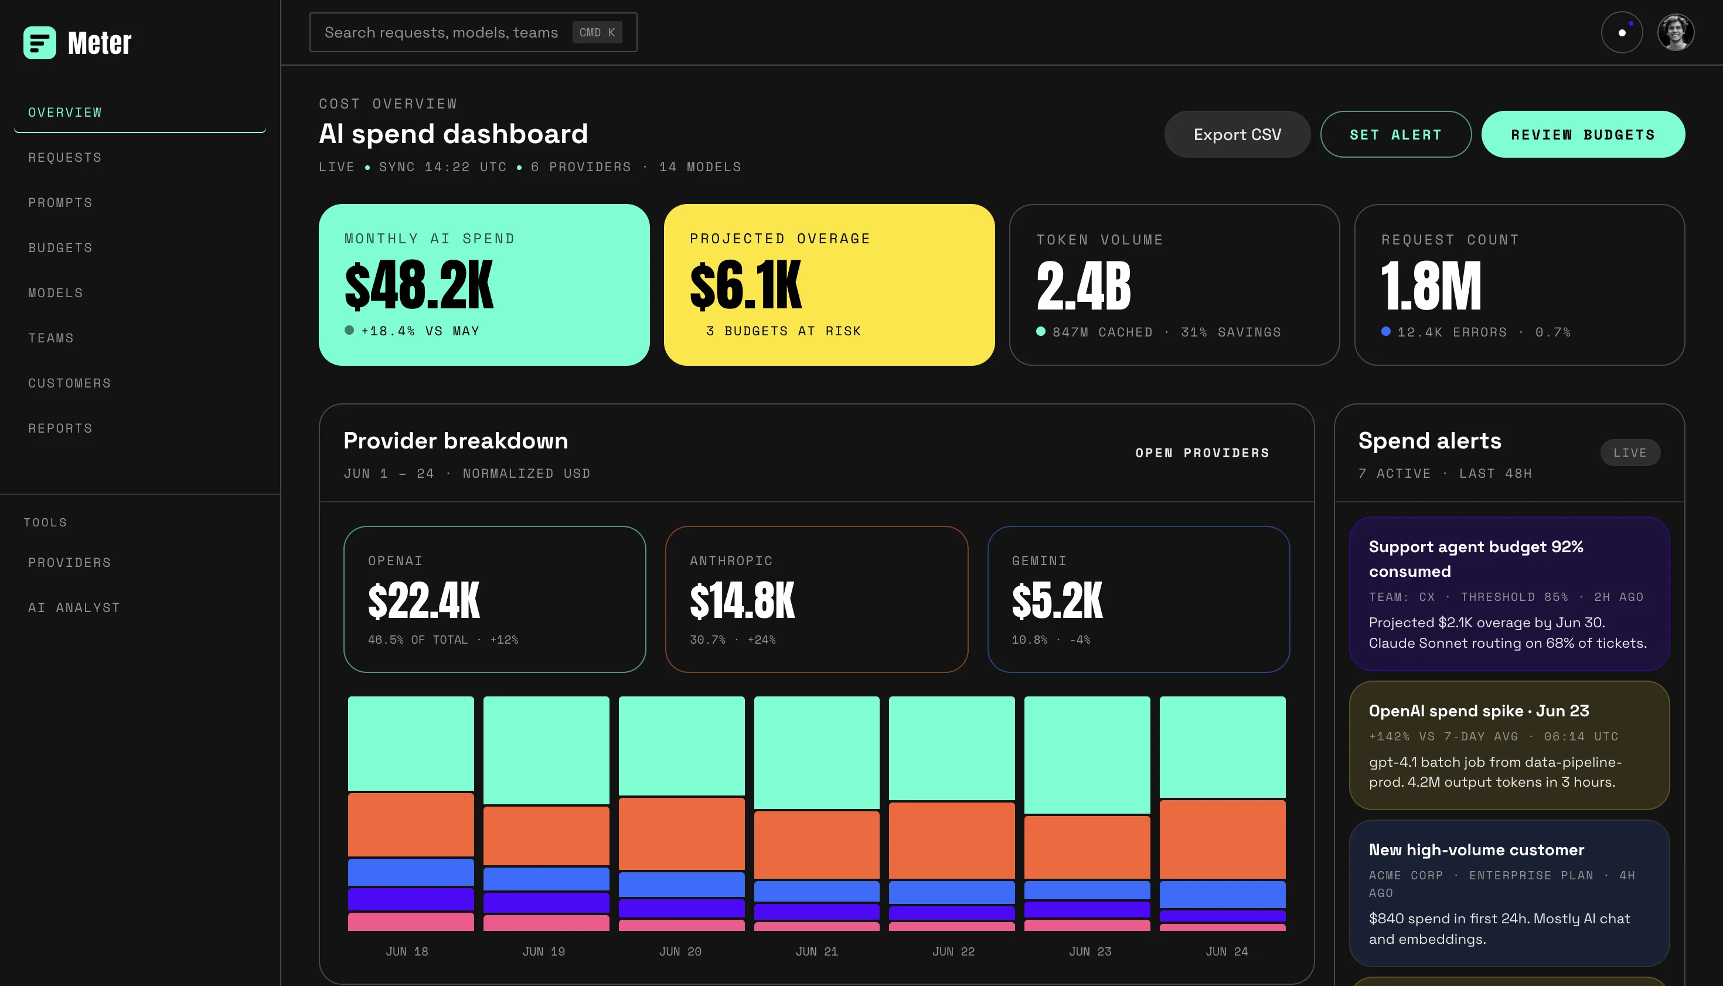Click the blue segment of Jun 24 bar
1723x986 pixels.
coord(1222,895)
